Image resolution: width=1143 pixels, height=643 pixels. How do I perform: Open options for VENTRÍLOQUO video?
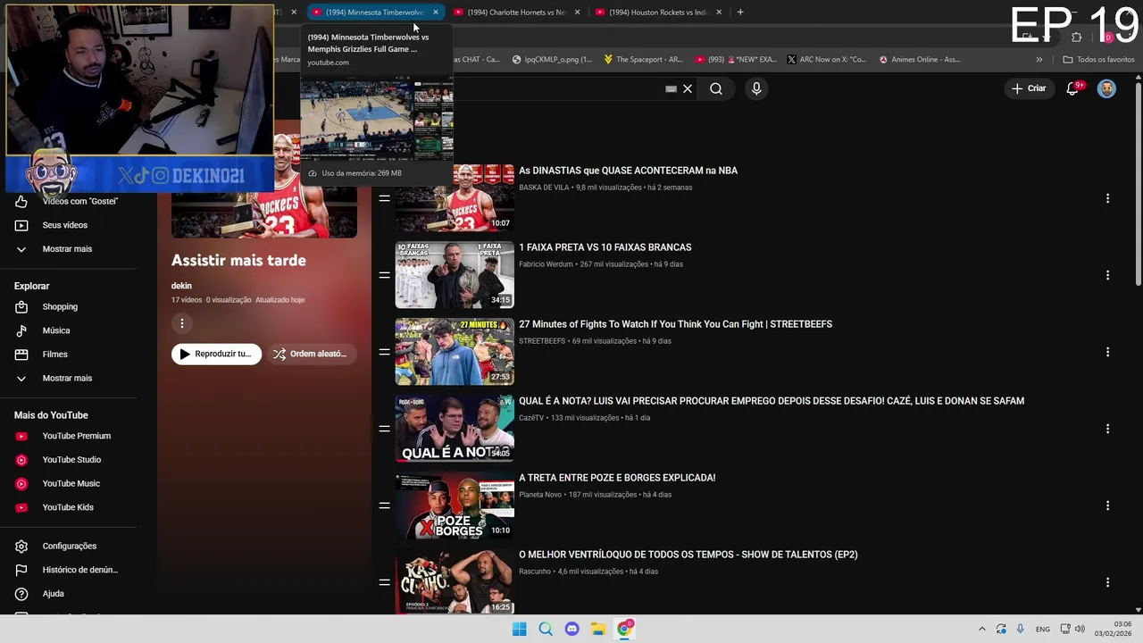pos(1107,582)
